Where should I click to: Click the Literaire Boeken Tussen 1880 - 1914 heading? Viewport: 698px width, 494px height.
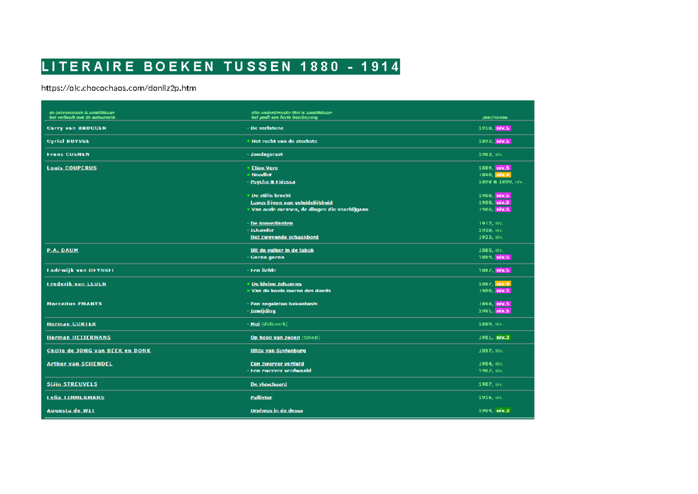pos(220,67)
